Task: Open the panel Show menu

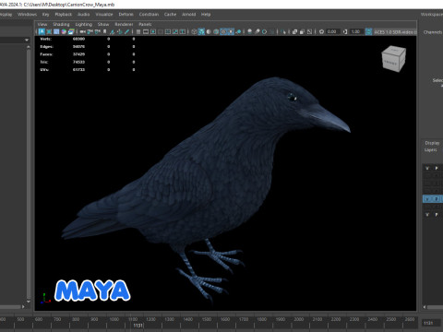Action: tap(103, 24)
